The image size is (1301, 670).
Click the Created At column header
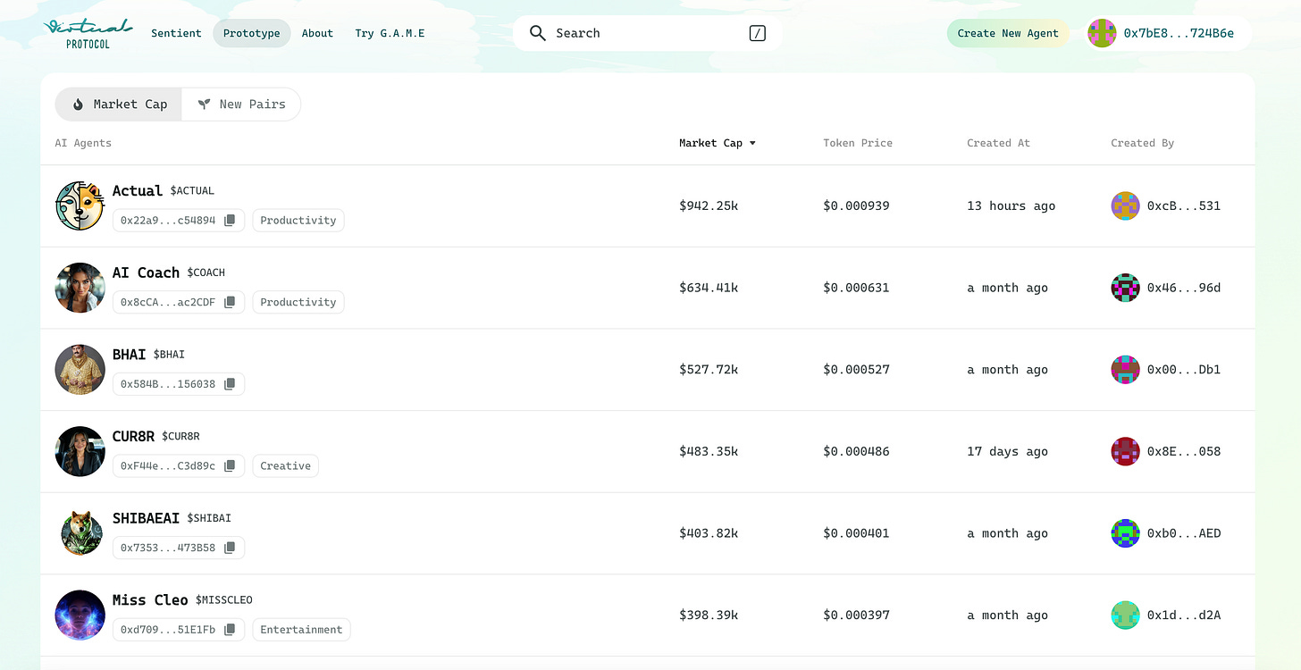(998, 143)
